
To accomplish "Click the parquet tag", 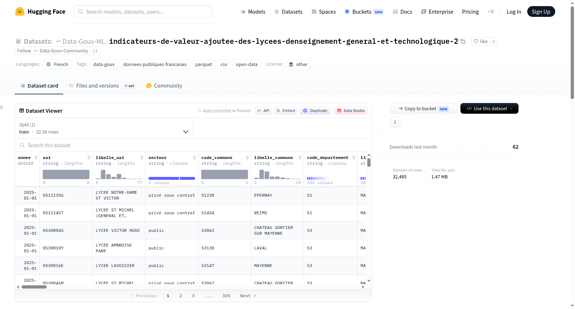I will tap(204, 64).
